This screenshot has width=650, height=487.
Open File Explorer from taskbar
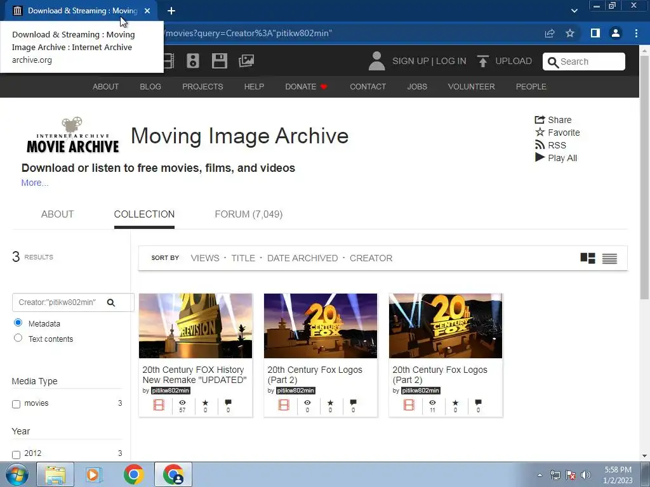tap(55, 474)
